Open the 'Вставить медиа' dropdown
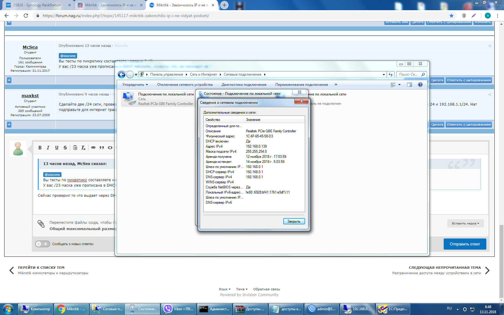Screen dimensions: 504x315 466,223
